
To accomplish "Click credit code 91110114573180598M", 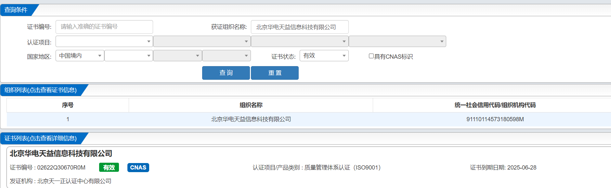I will [x=495, y=119].
